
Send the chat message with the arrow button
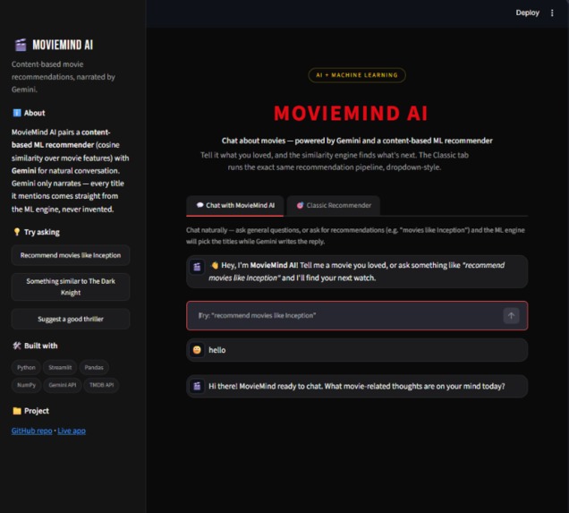tap(511, 315)
